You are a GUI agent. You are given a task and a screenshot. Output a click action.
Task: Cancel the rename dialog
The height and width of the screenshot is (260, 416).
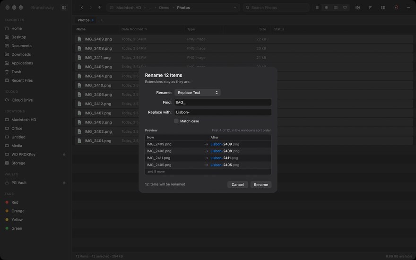[x=237, y=185]
